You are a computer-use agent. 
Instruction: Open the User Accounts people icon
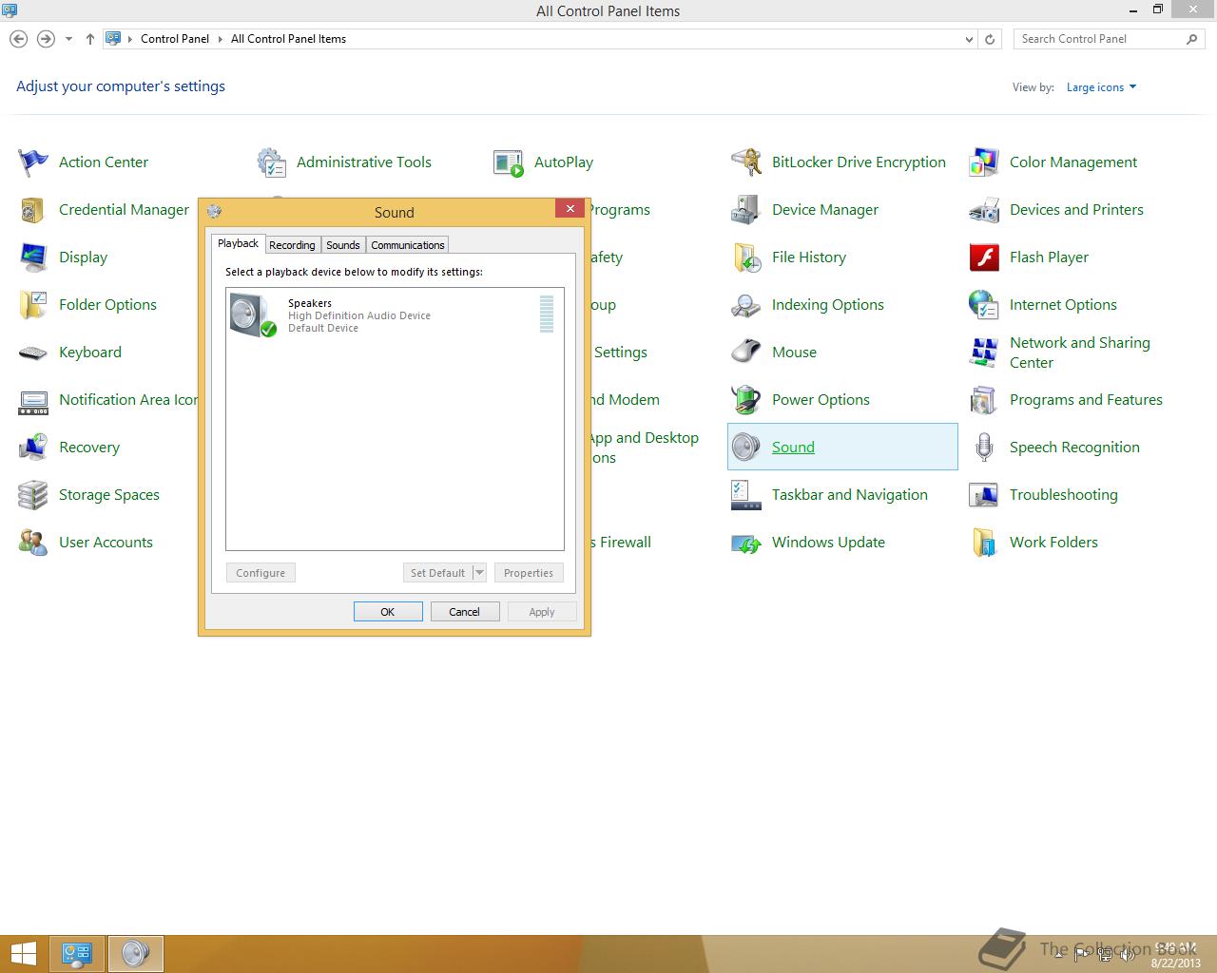pyautogui.click(x=33, y=543)
